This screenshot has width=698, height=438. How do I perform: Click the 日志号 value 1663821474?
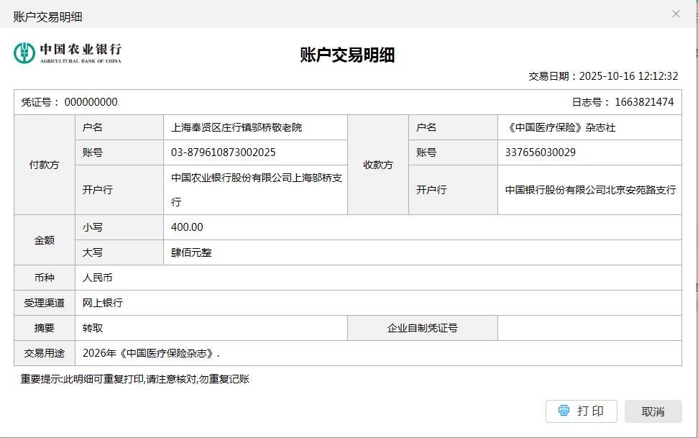pos(643,102)
